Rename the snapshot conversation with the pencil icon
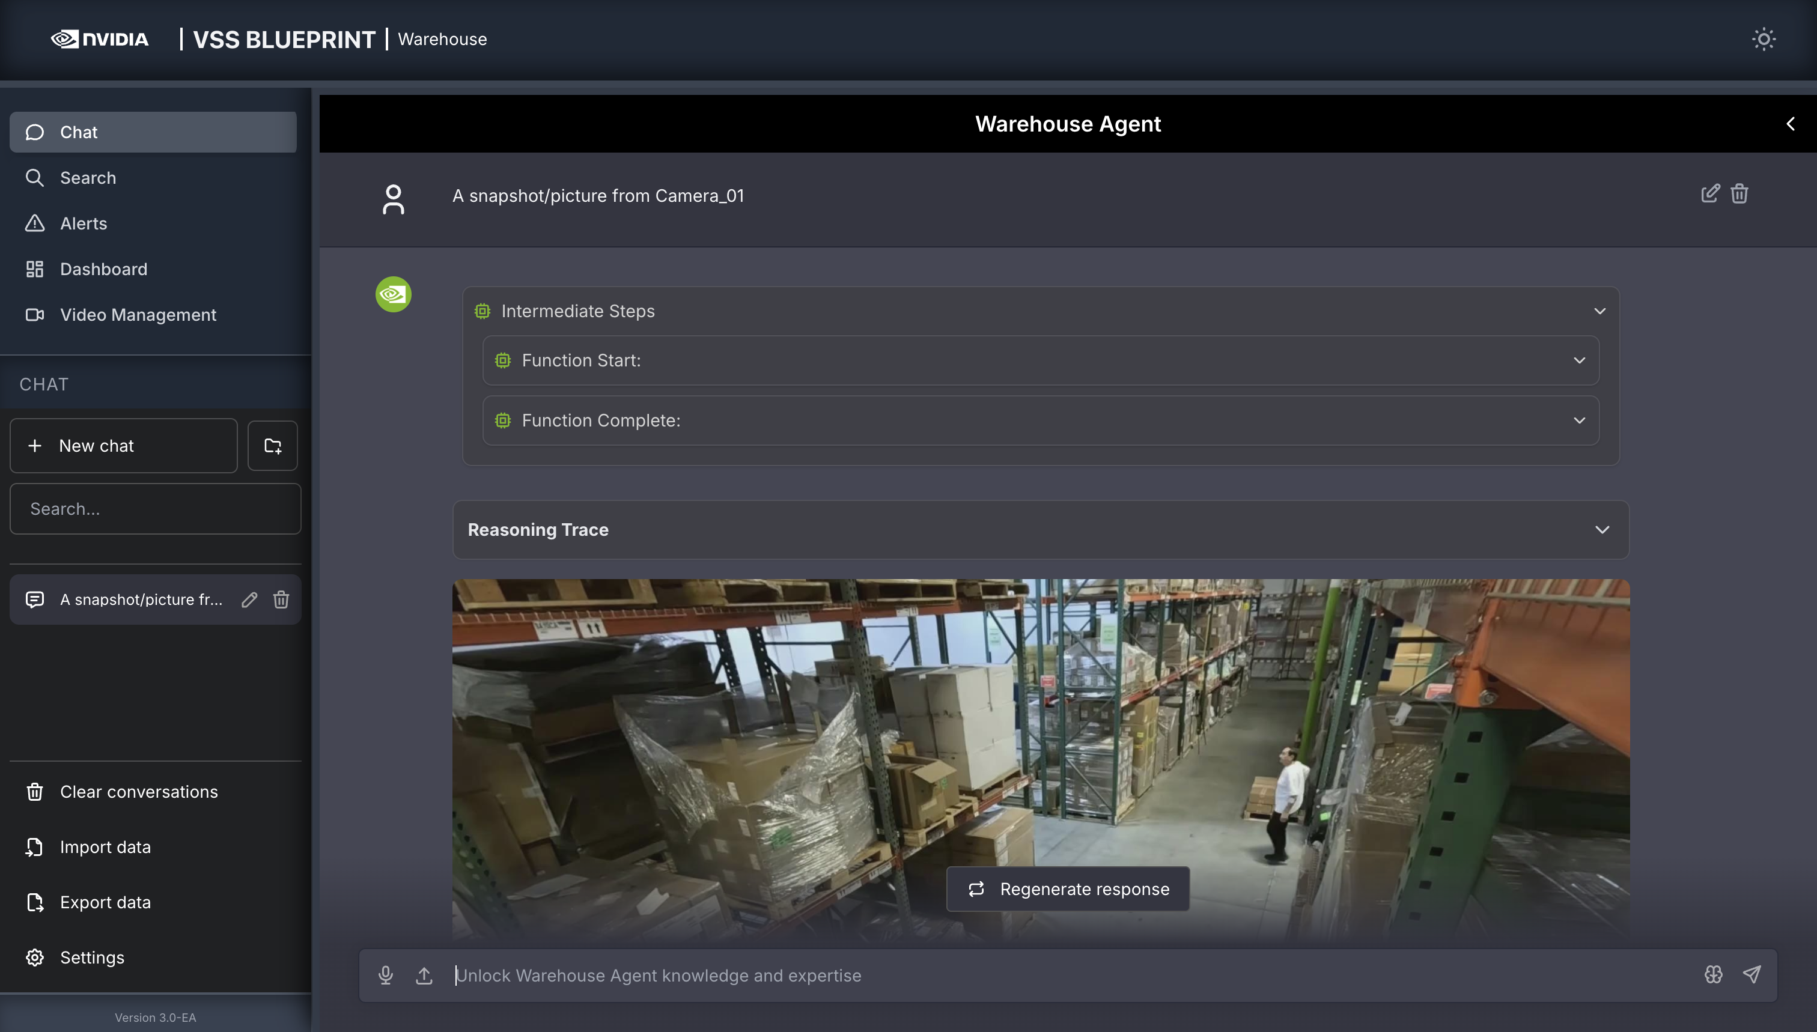The image size is (1817, 1032). [x=249, y=599]
